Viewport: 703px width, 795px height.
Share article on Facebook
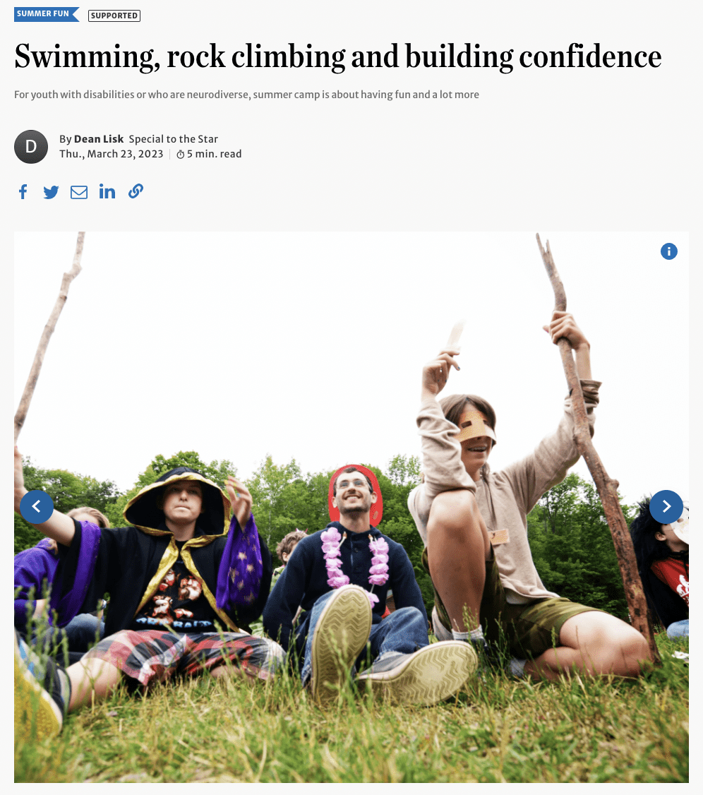23,191
